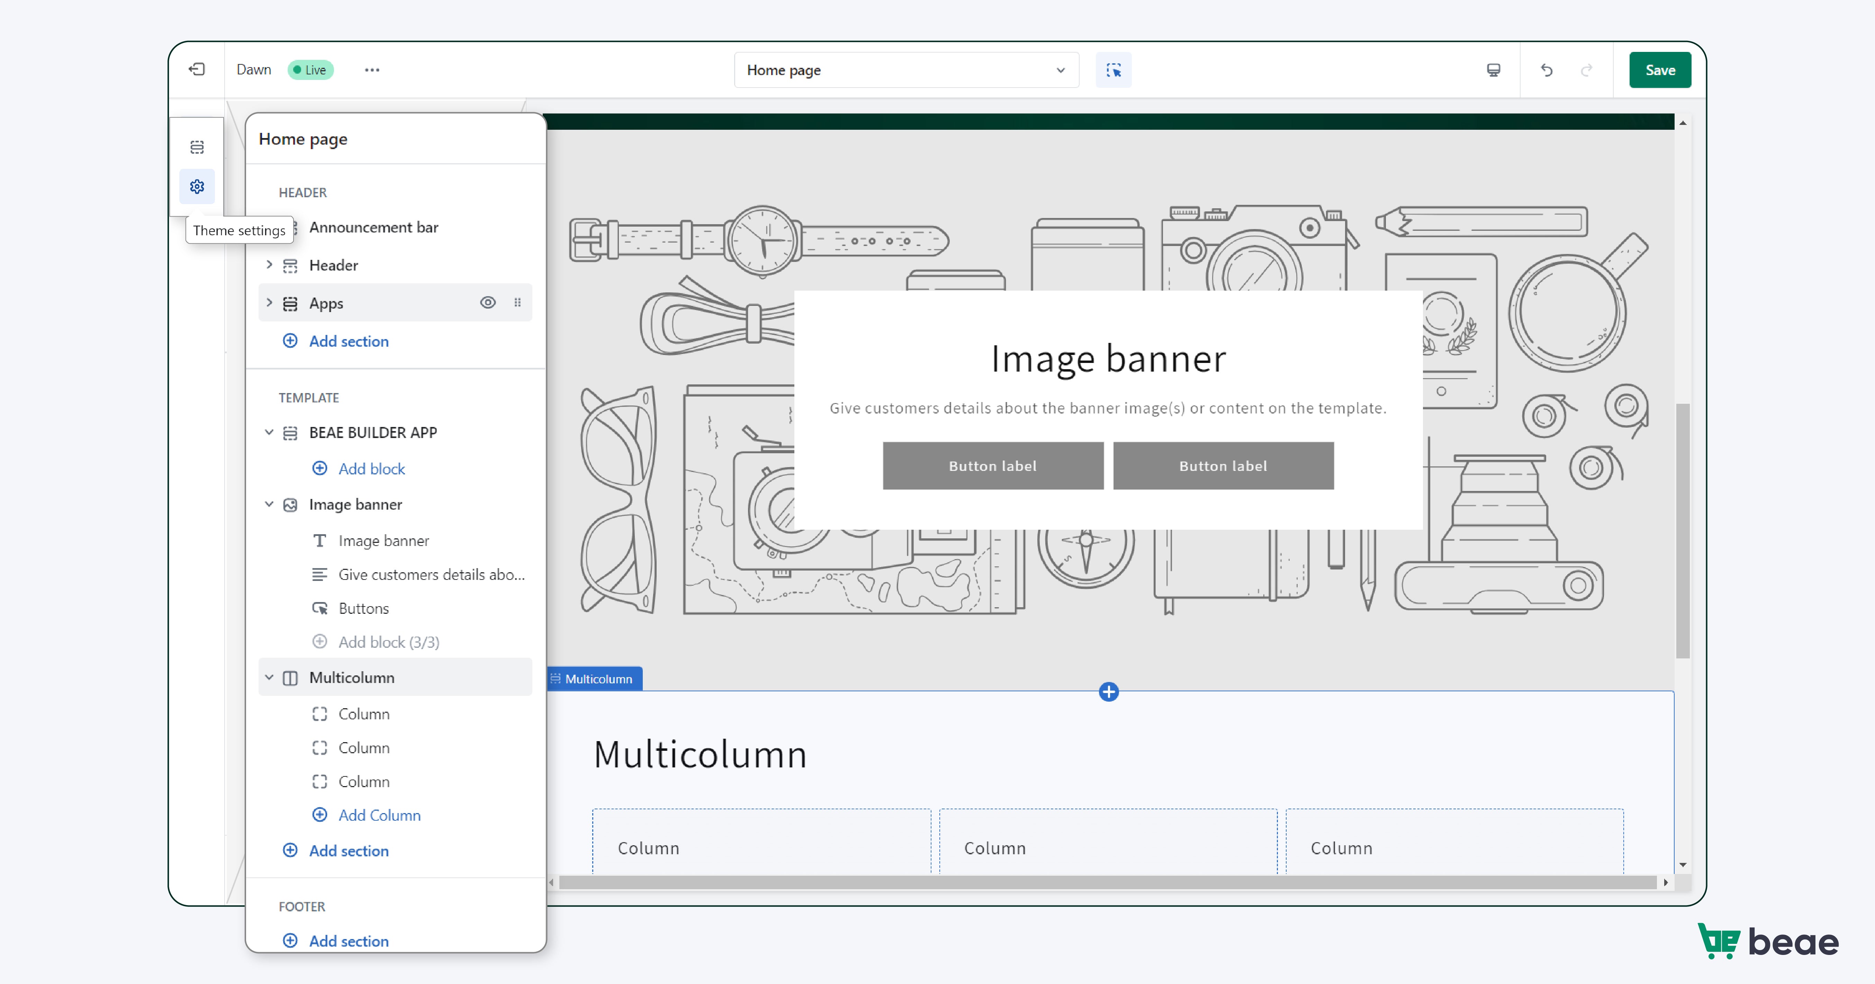1875x984 pixels.
Task: Collapse the Multicolumn section chevron
Action: (269, 677)
